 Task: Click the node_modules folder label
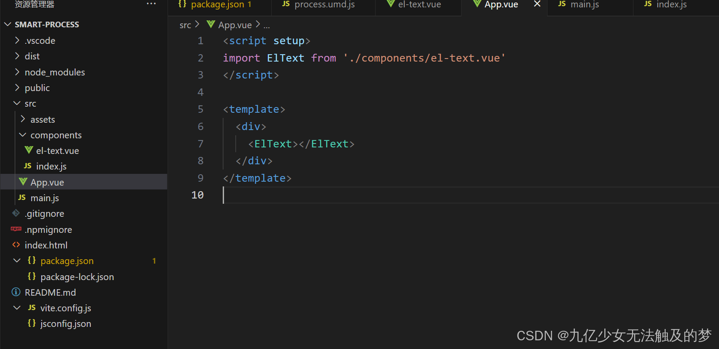click(55, 72)
